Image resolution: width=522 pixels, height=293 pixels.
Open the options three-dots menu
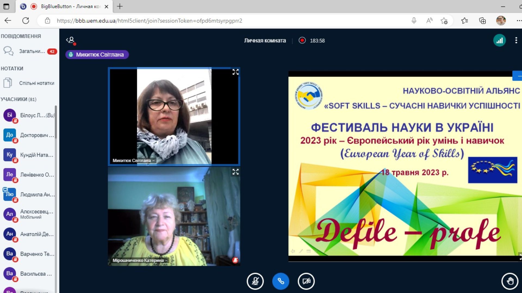(x=516, y=40)
